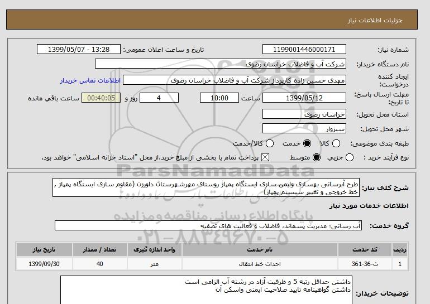The width and height of the screenshot is (430, 304).
Task: Click the توضیحات خریدار label
Action: click(x=383, y=293)
